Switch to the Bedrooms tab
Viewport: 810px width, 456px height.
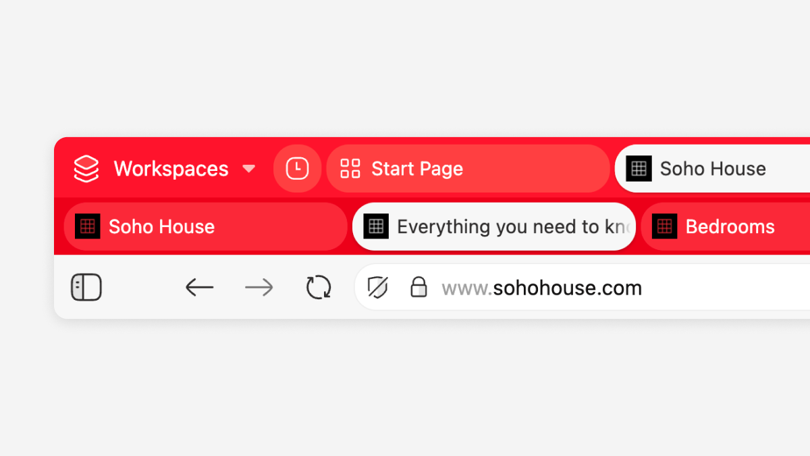click(726, 226)
